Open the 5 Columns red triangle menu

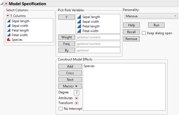tap(8, 16)
